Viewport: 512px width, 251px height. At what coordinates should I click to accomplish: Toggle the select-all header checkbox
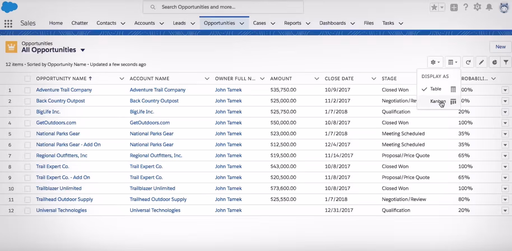pyautogui.click(x=27, y=79)
